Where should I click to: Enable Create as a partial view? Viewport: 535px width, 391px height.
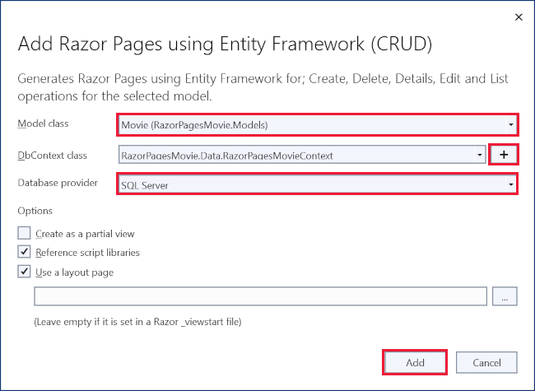tap(24, 234)
